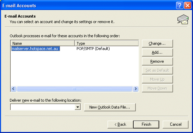Image resolution: width=193 pixels, height=133 pixels.
Task: Click the Set as Default button
Action: coord(157,70)
